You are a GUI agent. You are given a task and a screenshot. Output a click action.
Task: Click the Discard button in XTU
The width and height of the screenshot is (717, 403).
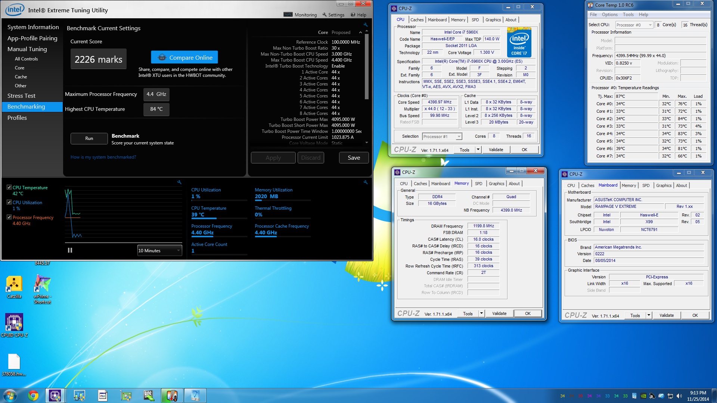311,158
